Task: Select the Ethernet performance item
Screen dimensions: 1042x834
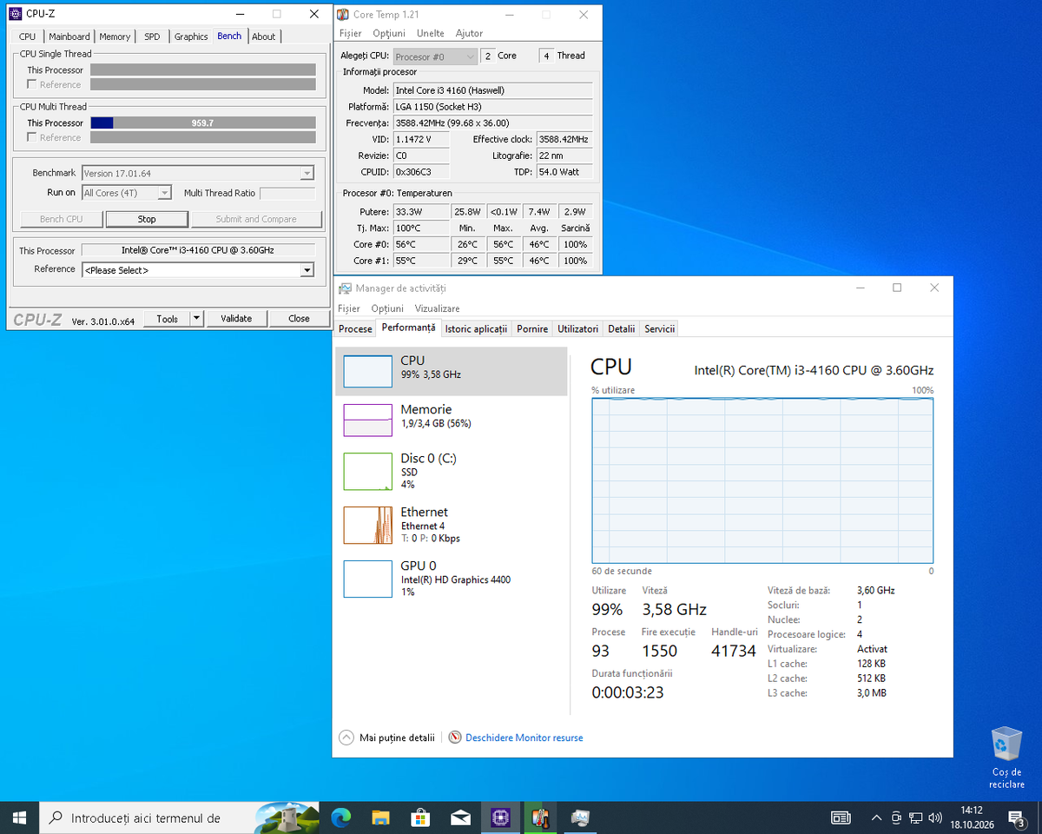Action: tap(451, 525)
